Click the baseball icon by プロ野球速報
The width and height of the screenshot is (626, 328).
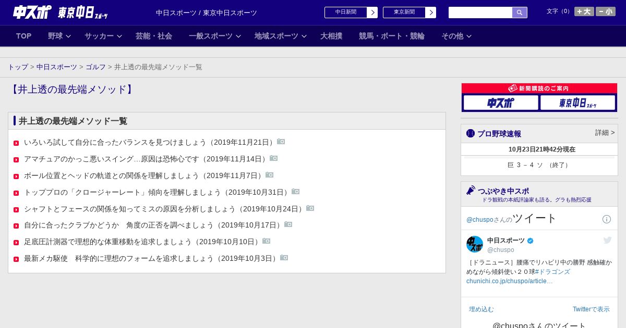pyautogui.click(x=471, y=133)
